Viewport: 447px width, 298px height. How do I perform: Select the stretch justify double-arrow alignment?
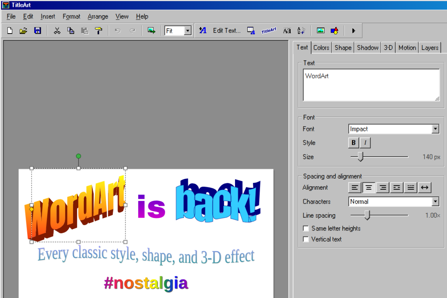(425, 188)
